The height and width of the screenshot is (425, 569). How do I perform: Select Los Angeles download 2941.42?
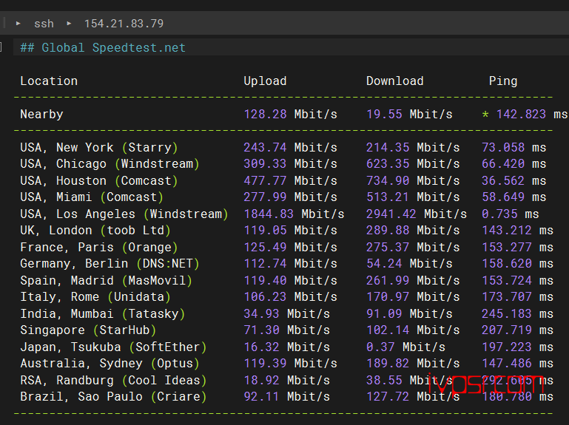[391, 214]
